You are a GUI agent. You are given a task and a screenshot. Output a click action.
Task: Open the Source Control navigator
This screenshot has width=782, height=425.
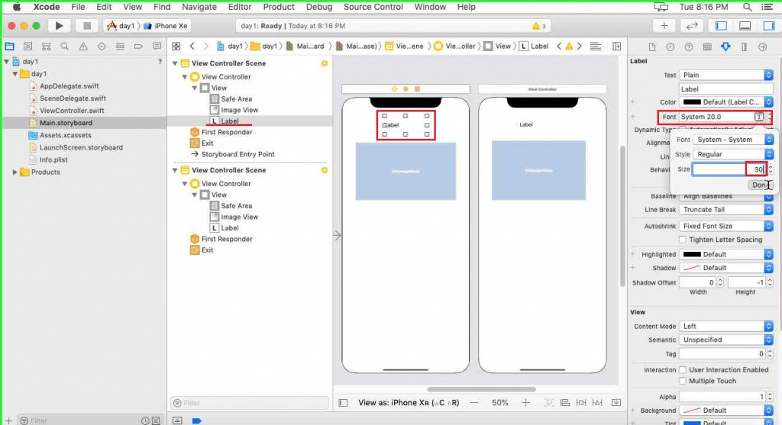pyautogui.click(x=28, y=47)
